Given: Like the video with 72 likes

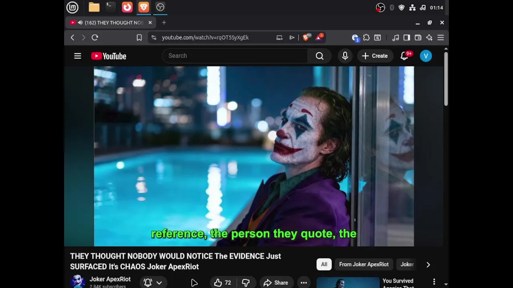Looking at the screenshot, I should coord(222,283).
